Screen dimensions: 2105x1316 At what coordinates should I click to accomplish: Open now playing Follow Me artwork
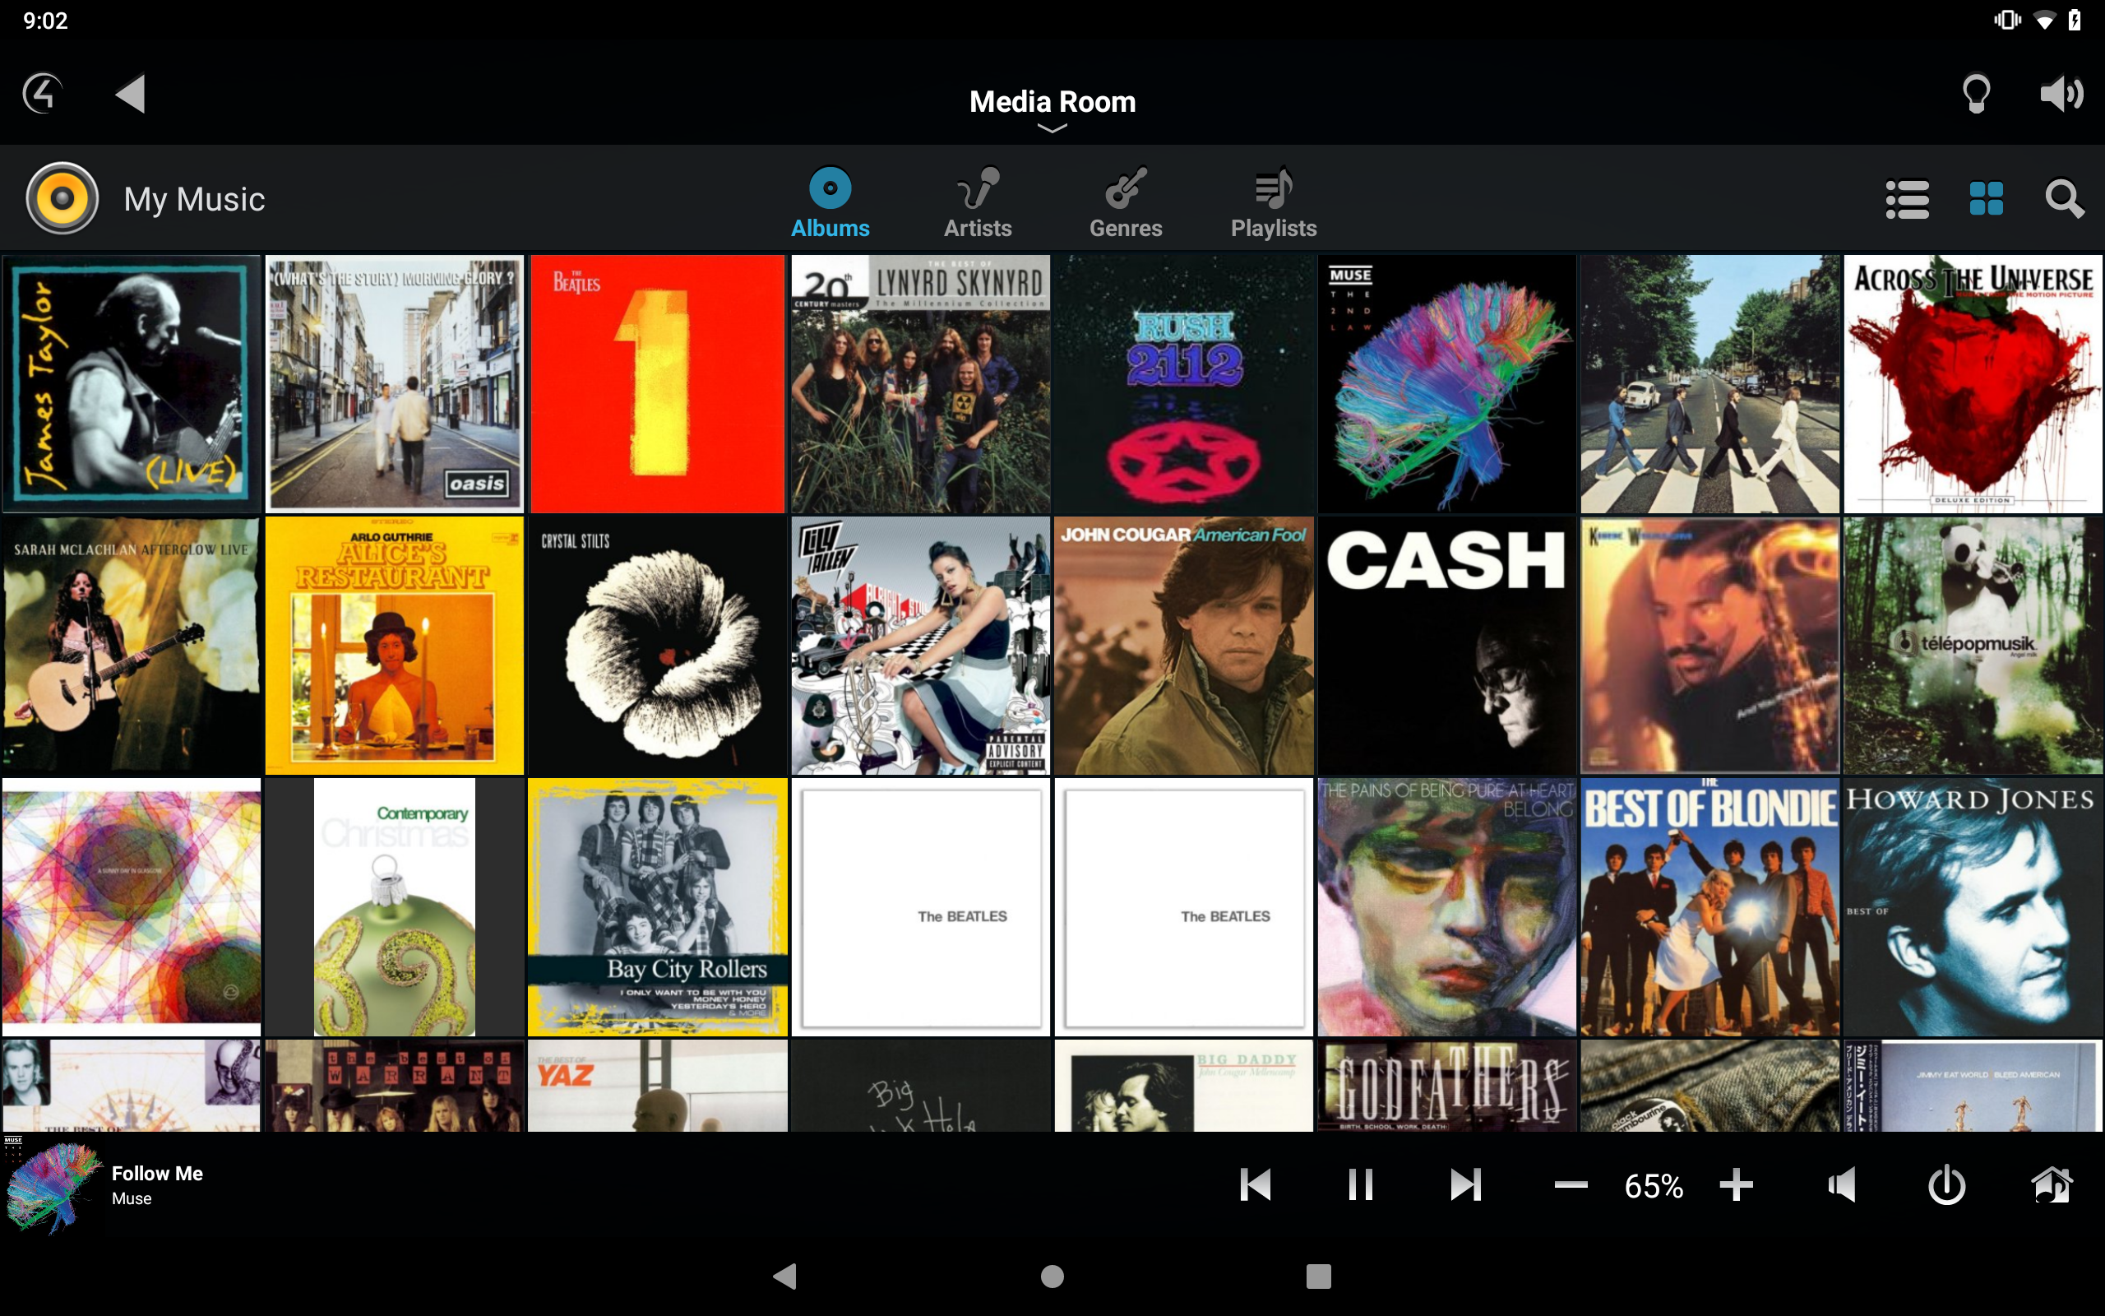click(52, 1185)
